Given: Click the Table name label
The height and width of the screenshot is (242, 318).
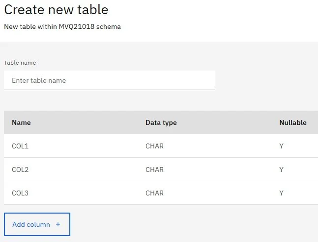Looking at the screenshot, I should click(x=20, y=63).
